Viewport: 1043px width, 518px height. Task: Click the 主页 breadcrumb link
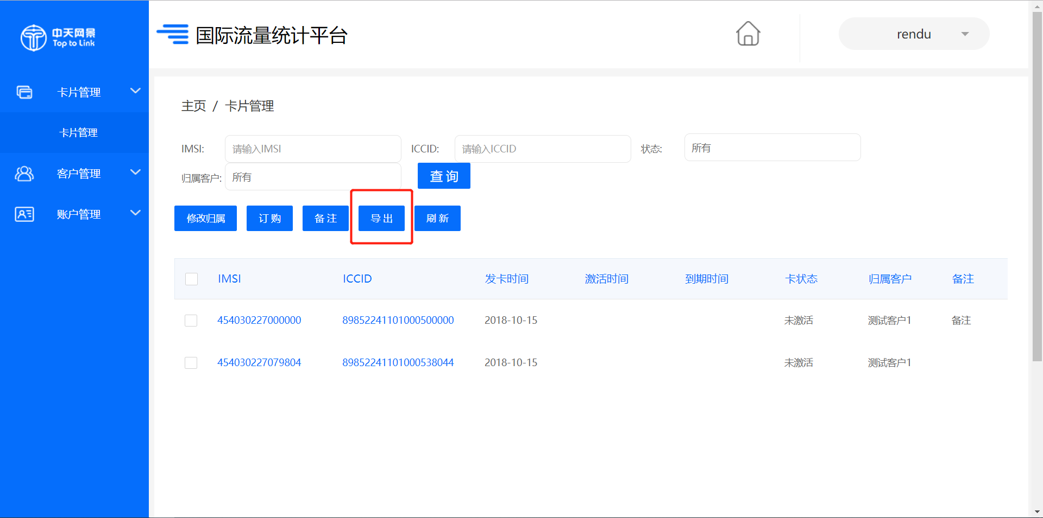tap(193, 106)
